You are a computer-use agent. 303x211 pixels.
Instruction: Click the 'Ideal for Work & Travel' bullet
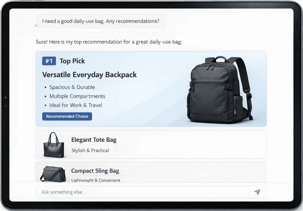tap(76, 105)
